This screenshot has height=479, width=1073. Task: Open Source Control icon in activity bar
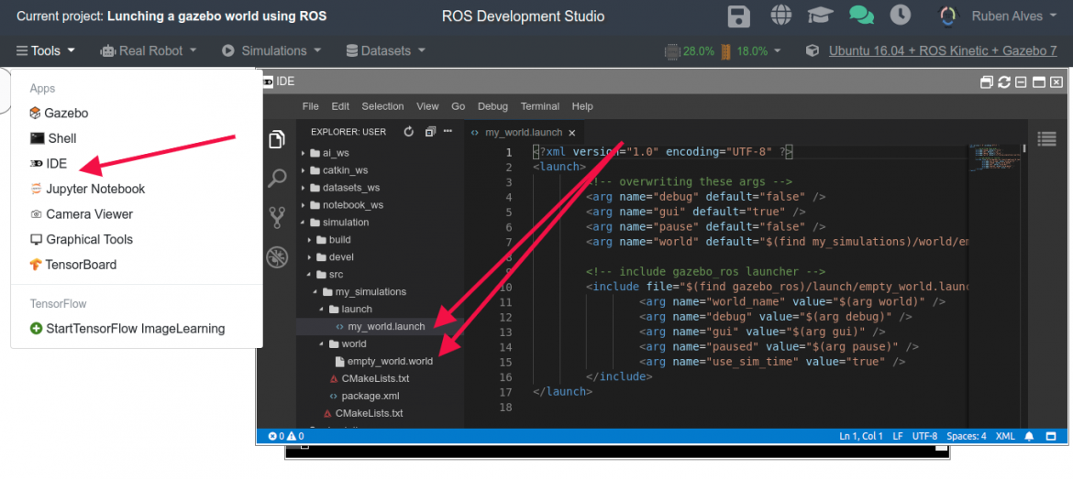click(276, 217)
